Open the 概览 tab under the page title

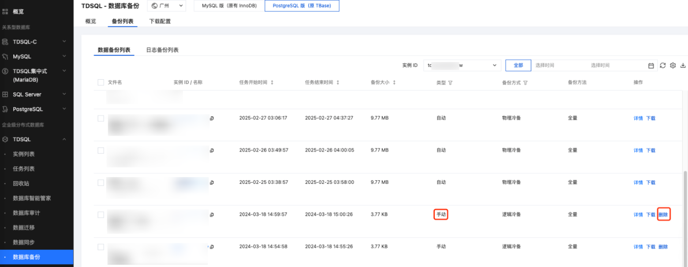tap(90, 21)
